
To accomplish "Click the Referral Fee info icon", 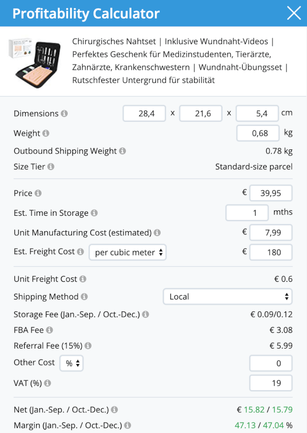I will coord(88,346).
